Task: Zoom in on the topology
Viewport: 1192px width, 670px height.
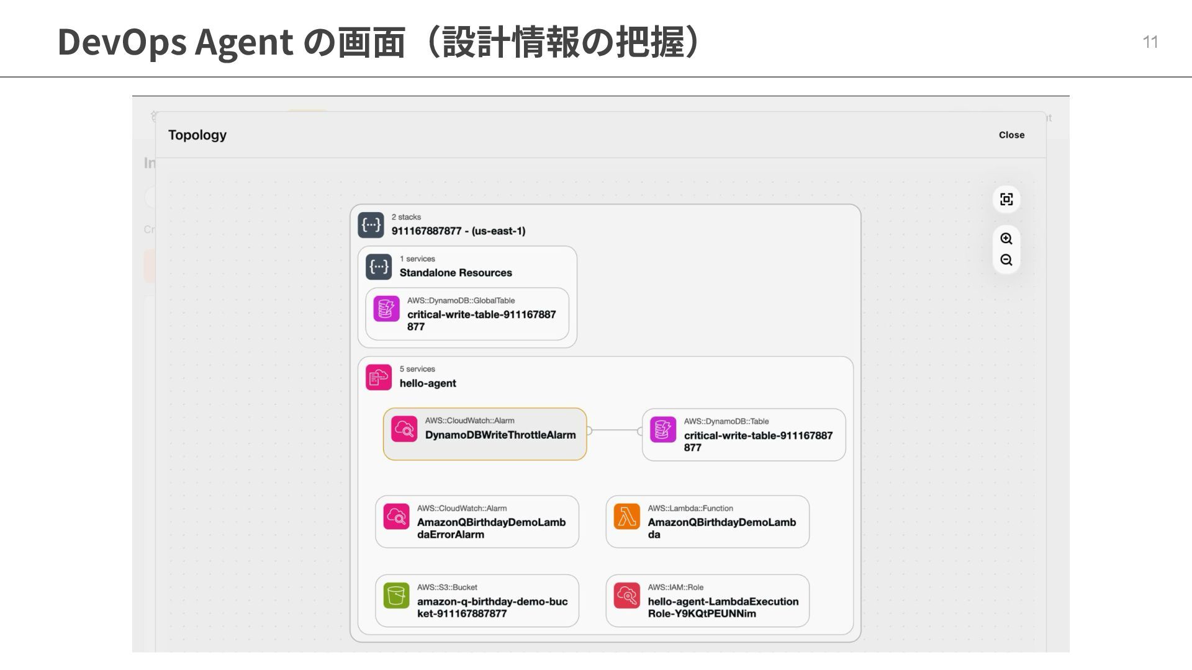Action: click(x=1006, y=239)
